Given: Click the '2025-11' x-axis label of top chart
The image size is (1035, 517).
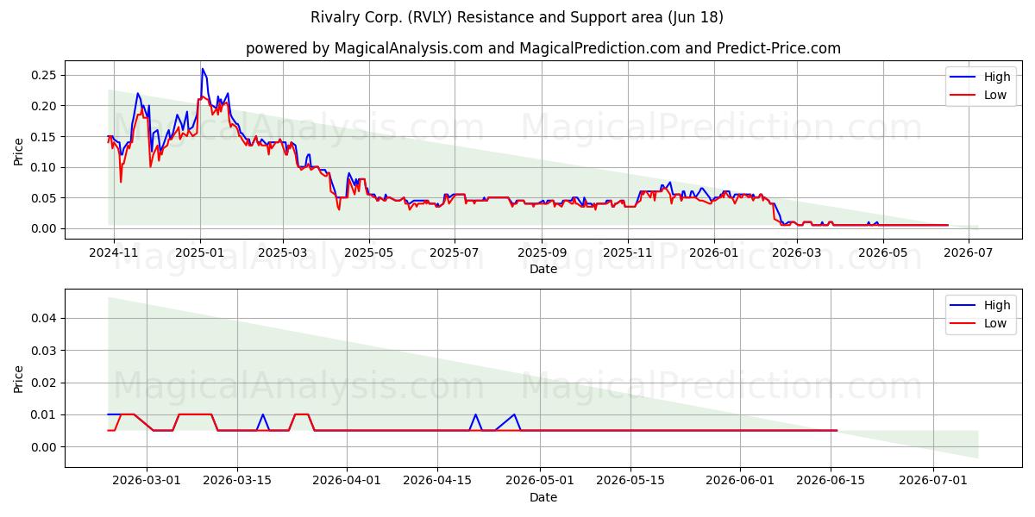Looking at the screenshot, I should click(628, 253).
